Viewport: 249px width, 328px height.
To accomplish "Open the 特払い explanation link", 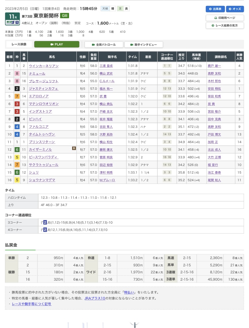I will (x=129, y=292).
